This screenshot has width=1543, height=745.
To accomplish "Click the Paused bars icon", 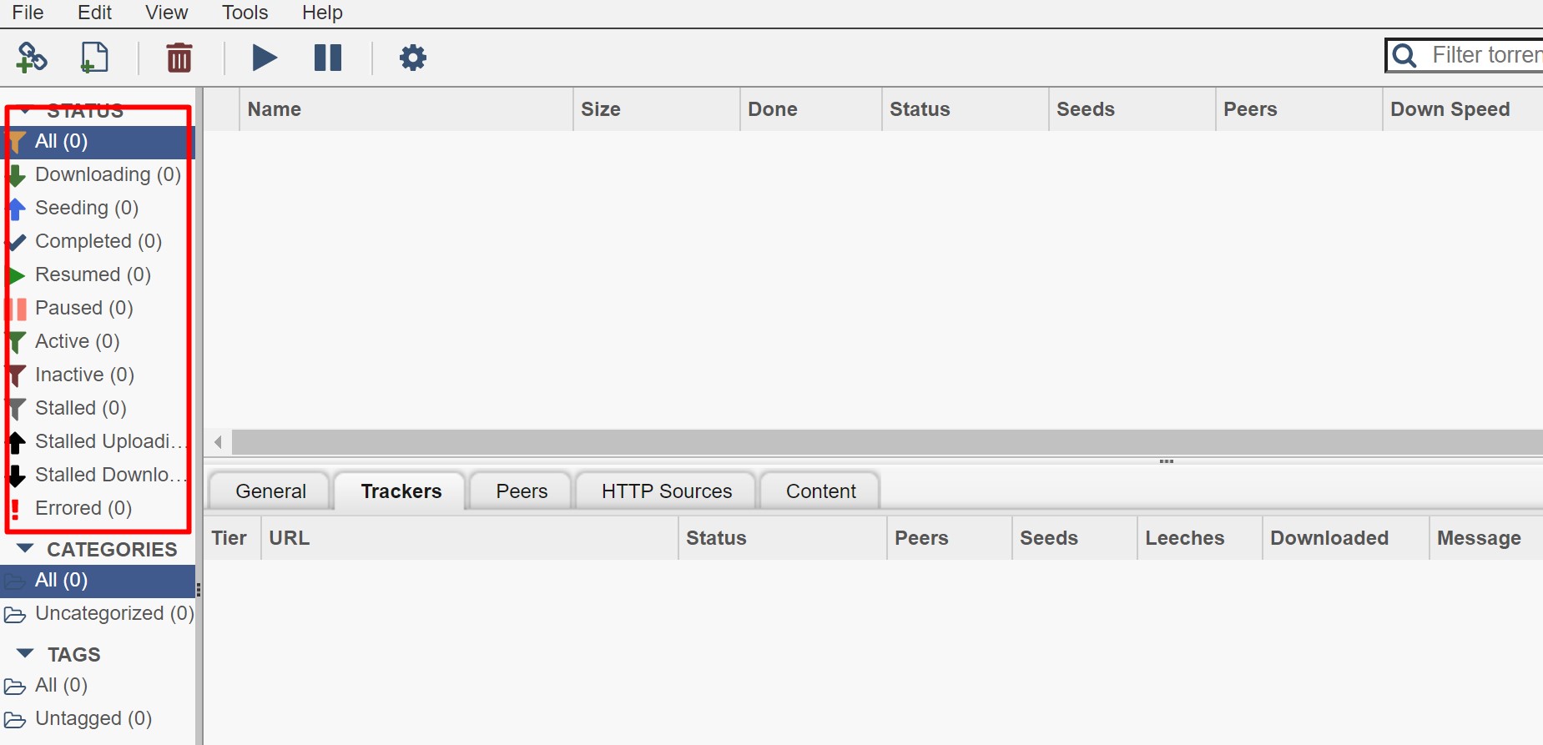I will (x=16, y=310).
